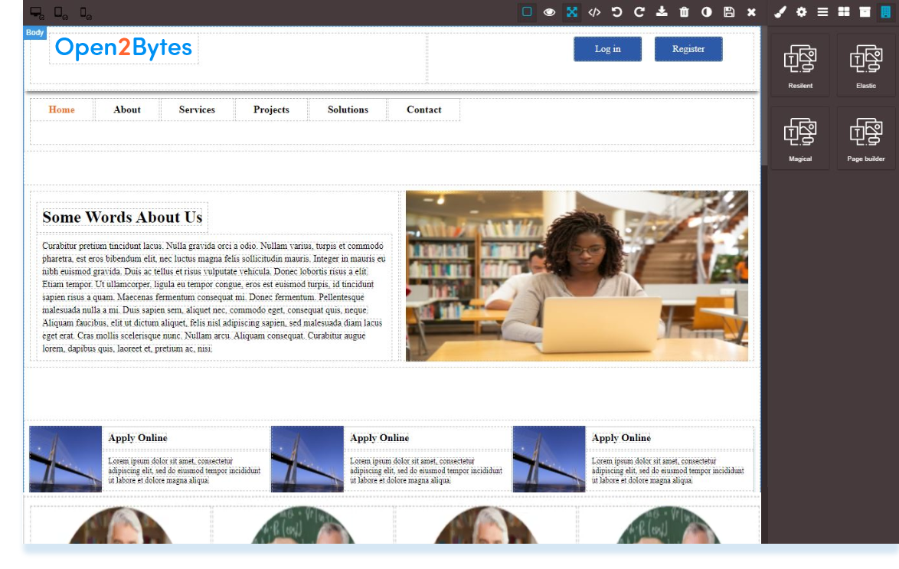Image resolution: width=899 pixels, height=569 pixels.
Task: Save the page with floppy icon
Action: 729,12
